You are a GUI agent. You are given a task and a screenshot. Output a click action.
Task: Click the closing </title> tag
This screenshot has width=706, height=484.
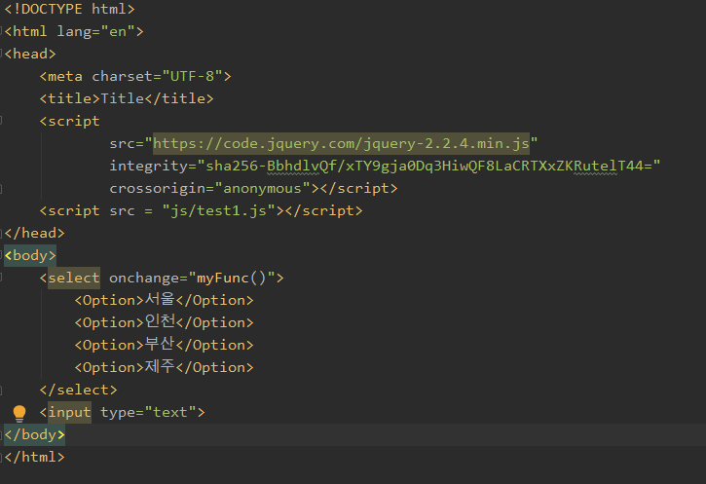click(179, 98)
